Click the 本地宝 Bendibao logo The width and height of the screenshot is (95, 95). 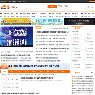5,7
